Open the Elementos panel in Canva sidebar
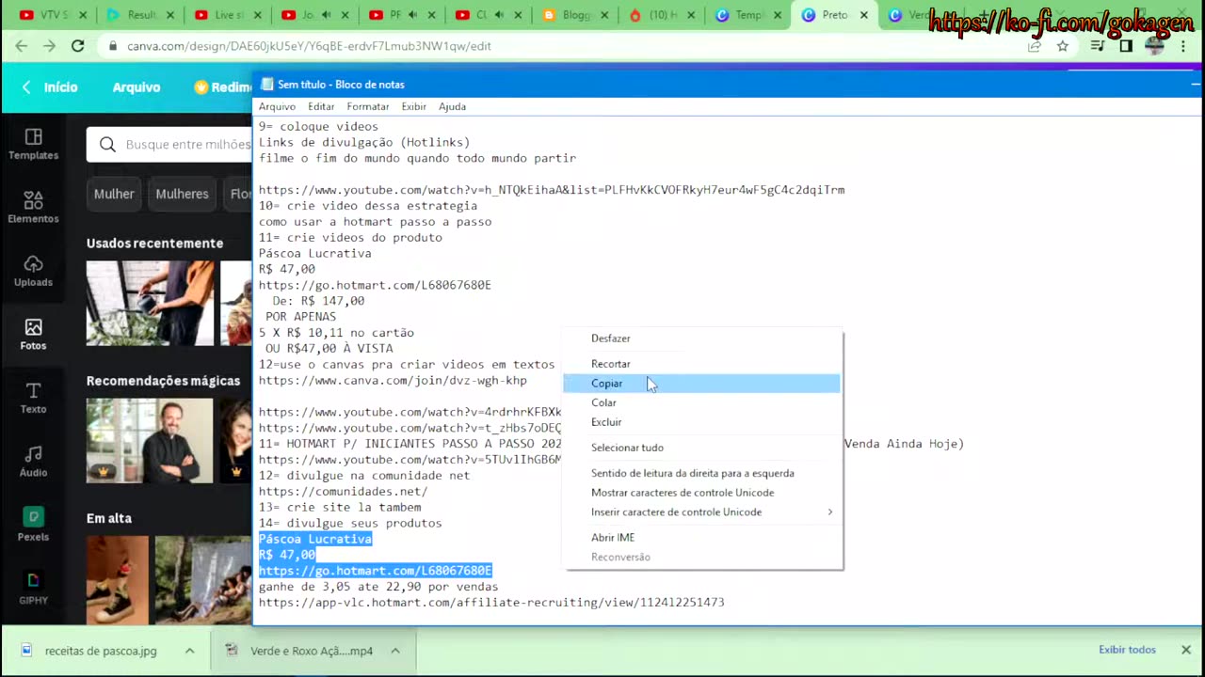1205x677 pixels. point(34,208)
